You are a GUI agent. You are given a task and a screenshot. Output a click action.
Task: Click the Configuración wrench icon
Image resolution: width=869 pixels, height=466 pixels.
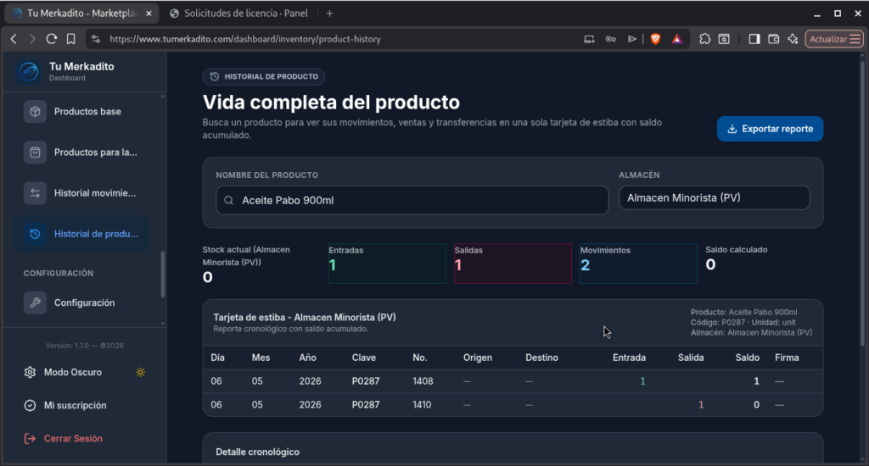click(35, 302)
